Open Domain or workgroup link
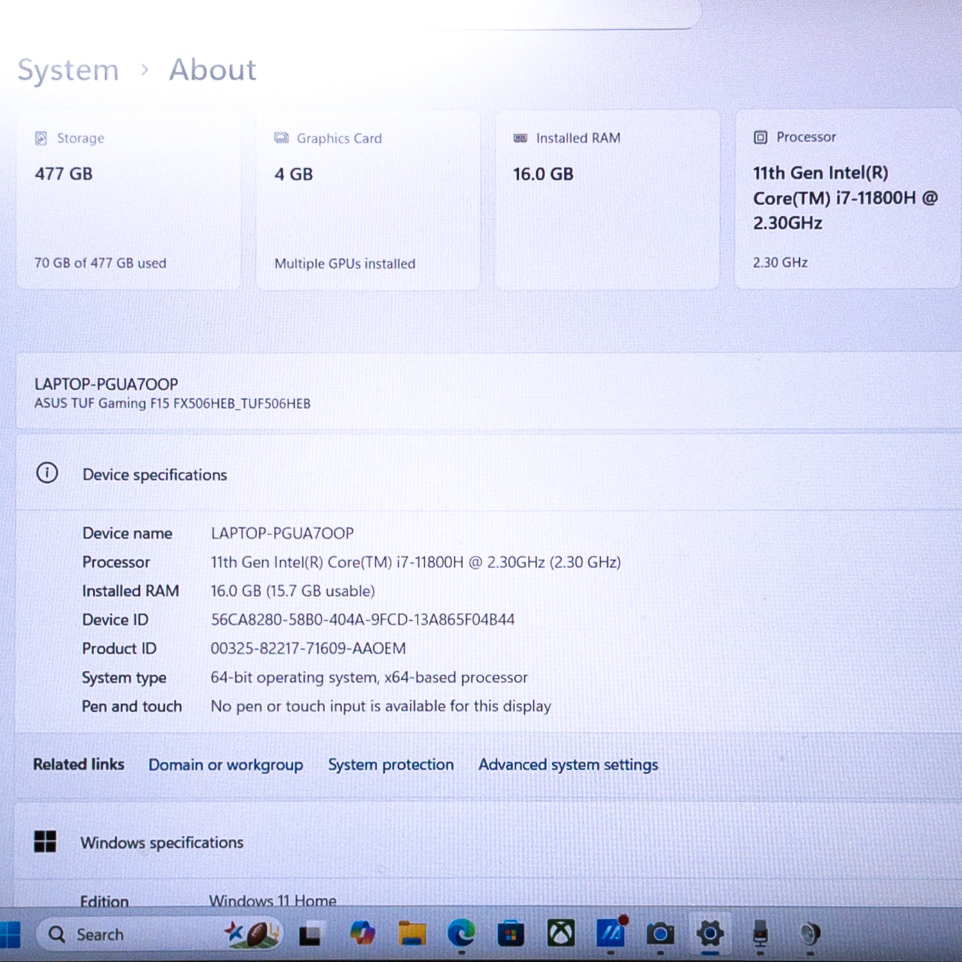The height and width of the screenshot is (962, 962). pyautogui.click(x=226, y=765)
